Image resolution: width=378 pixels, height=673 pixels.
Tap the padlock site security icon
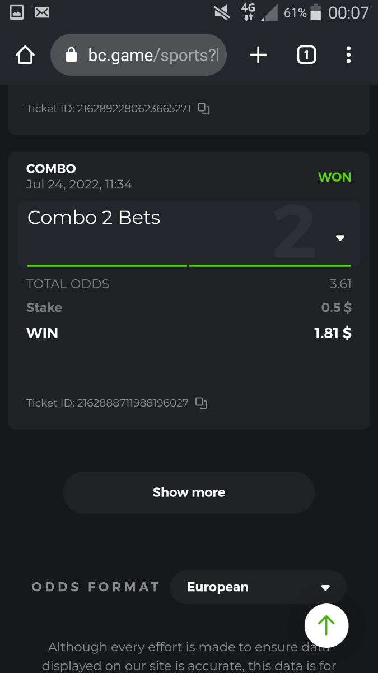71,55
